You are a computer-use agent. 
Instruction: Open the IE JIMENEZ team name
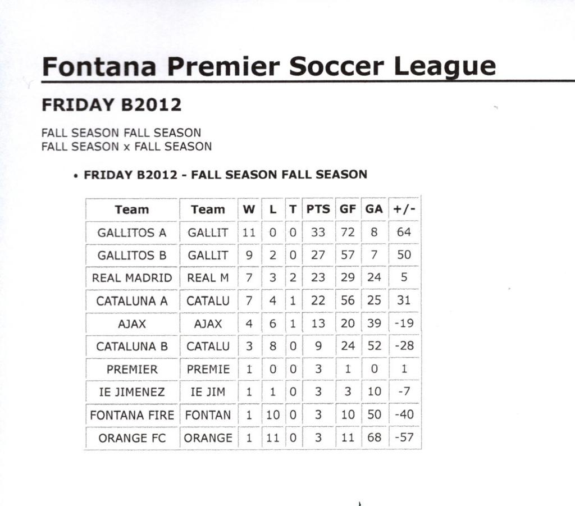pyautogui.click(x=132, y=392)
